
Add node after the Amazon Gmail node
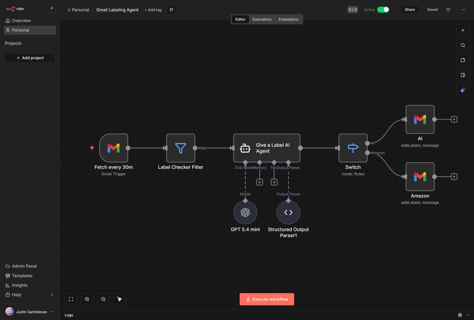click(x=454, y=177)
